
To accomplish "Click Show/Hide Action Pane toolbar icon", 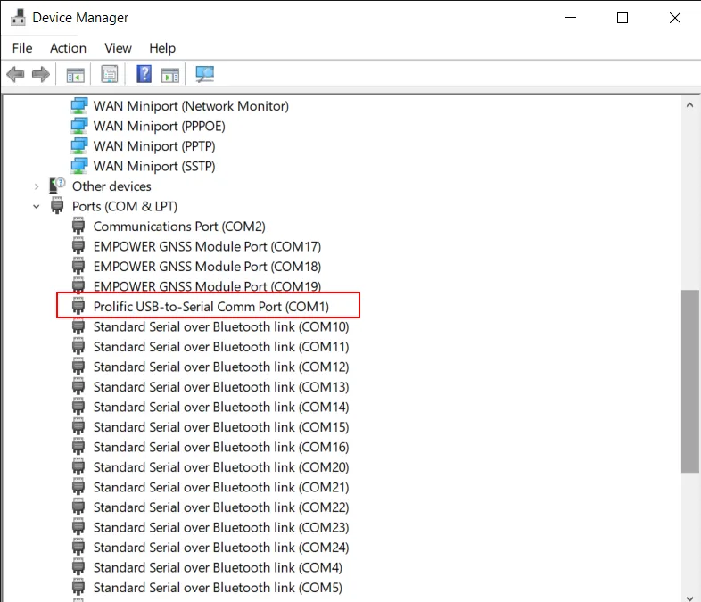I will [x=169, y=75].
